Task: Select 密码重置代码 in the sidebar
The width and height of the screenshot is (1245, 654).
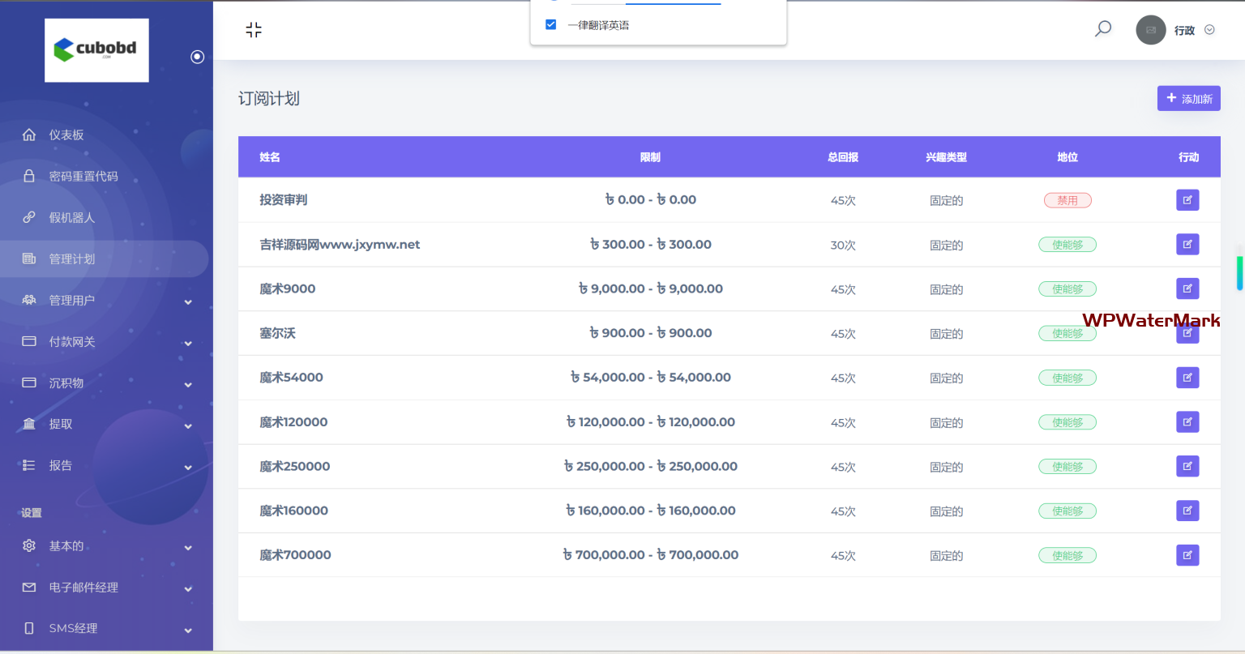Action: click(83, 177)
